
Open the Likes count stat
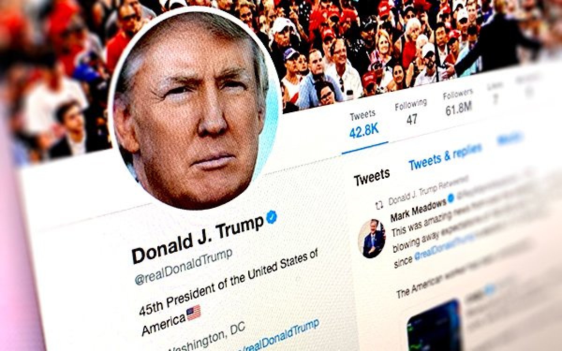(496, 94)
